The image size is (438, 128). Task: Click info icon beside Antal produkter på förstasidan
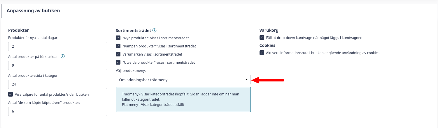click(x=62, y=56)
